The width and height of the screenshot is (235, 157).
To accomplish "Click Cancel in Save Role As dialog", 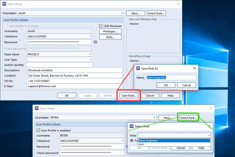I will 187,85.
